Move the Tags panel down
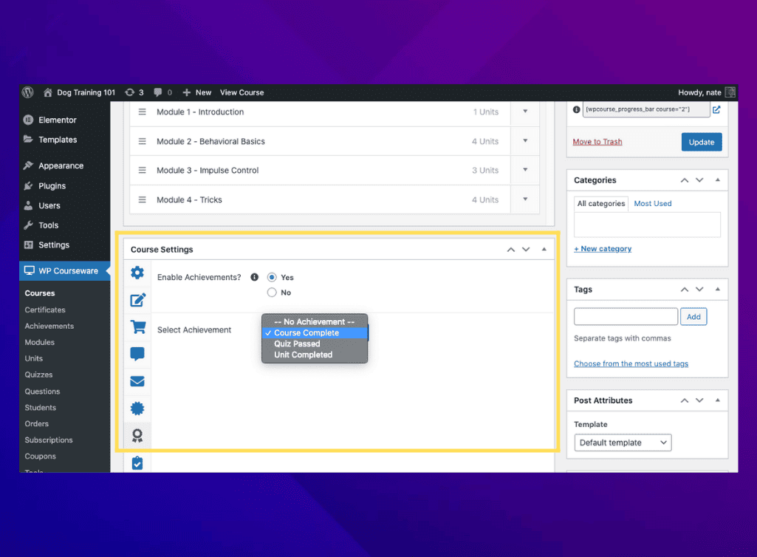 699,290
